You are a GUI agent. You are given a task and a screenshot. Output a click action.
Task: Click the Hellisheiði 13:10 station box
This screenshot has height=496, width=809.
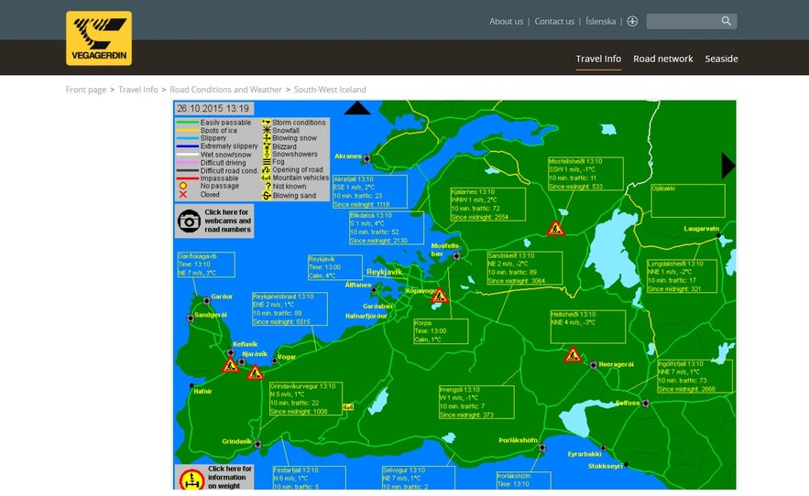587,327
